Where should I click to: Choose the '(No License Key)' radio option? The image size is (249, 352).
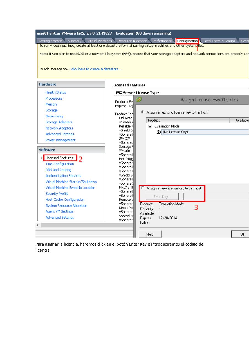tap(159, 132)
